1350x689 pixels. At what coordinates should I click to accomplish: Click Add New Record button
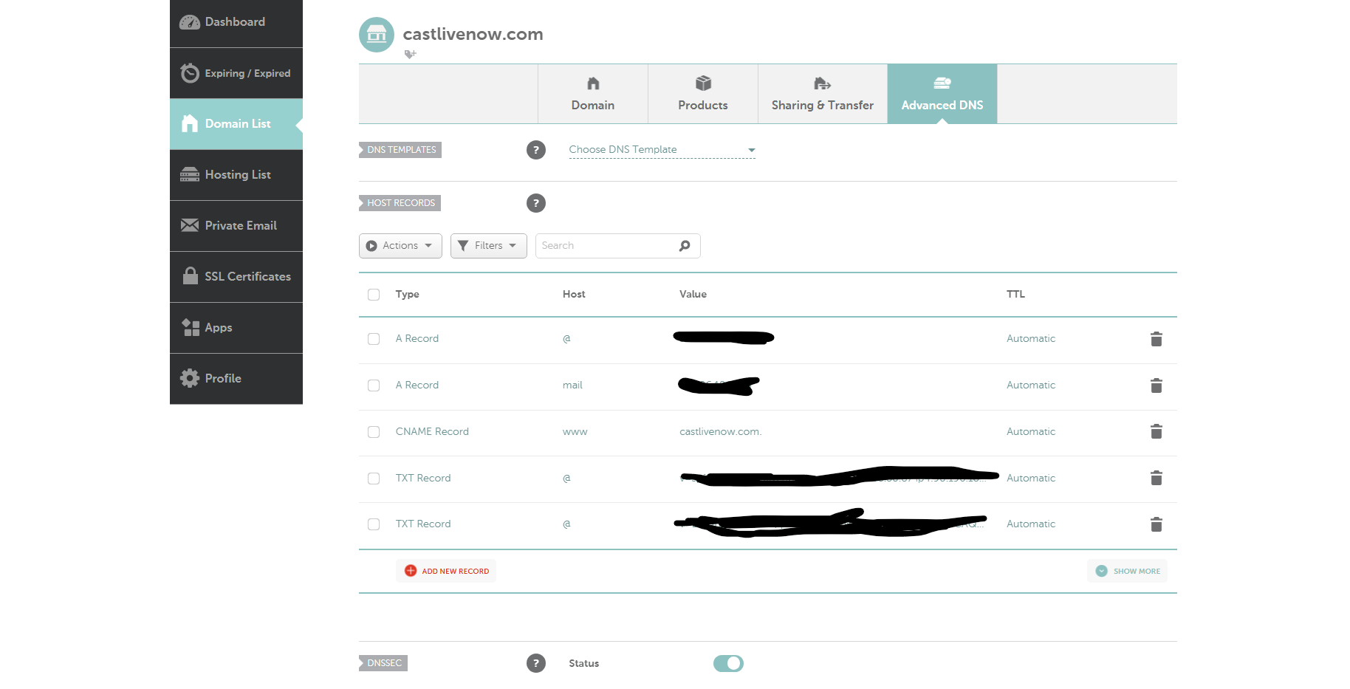coord(446,571)
